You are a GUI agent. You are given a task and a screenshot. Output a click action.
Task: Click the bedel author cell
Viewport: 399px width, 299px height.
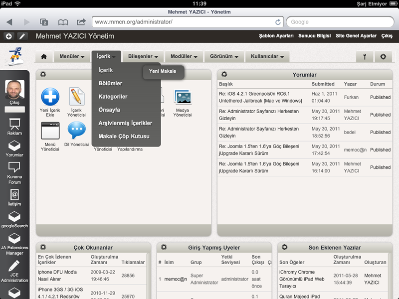coord(350,133)
